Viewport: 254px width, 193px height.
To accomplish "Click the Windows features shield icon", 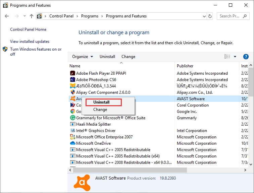I will pos(5,49).
